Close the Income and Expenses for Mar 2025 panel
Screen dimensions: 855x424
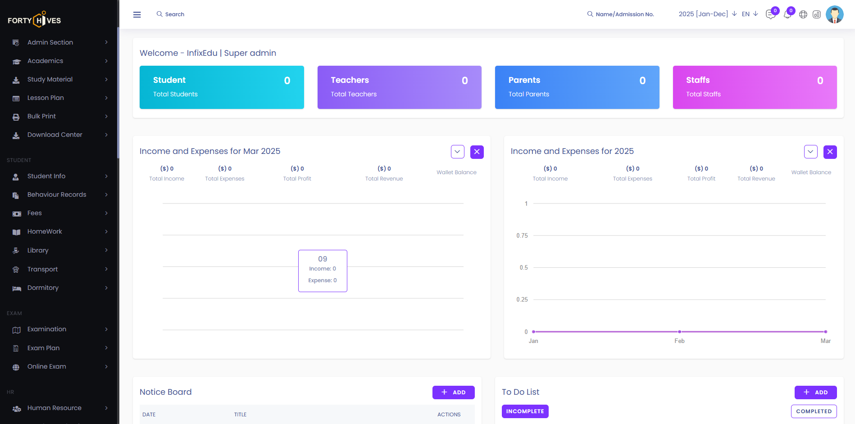(x=477, y=152)
